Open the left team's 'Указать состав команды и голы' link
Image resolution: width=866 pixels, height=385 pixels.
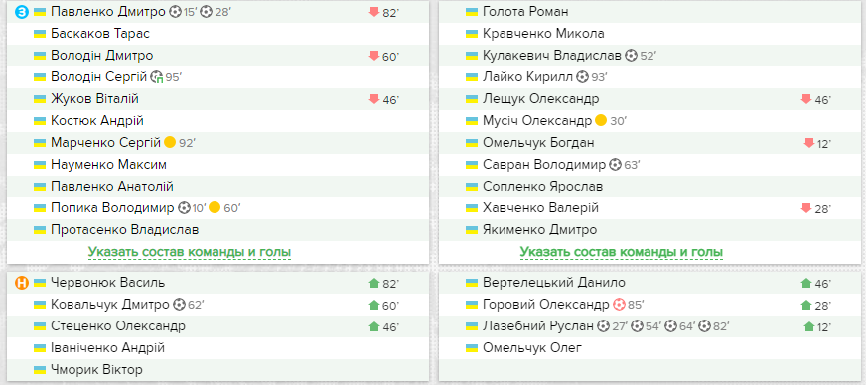pyautogui.click(x=190, y=252)
